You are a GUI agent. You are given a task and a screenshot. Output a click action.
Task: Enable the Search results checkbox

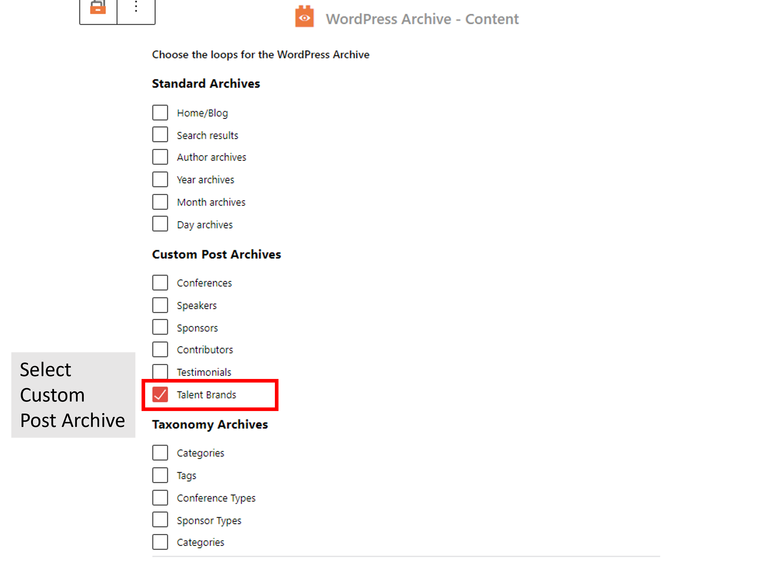160,135
